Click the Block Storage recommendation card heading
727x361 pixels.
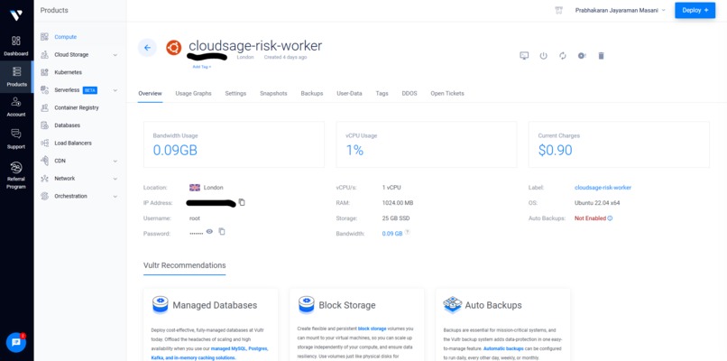pyautogui.click(x=347, y=305)
